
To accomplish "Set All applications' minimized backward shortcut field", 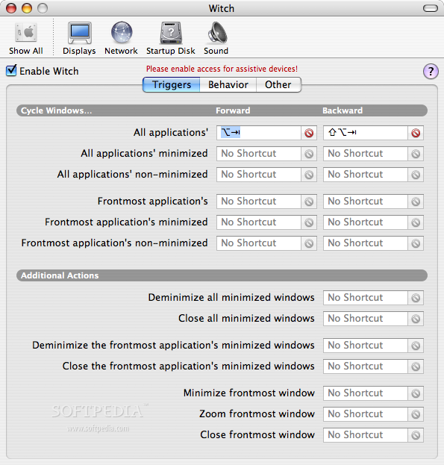I will point(366,154).
